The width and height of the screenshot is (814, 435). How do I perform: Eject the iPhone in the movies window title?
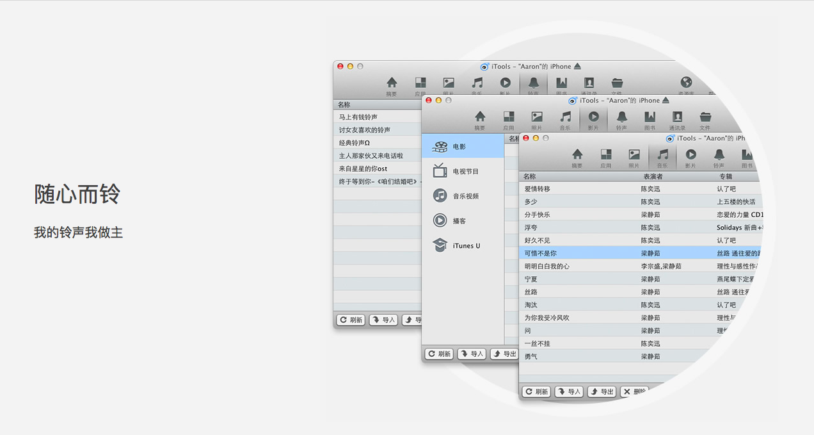click(x=666, y=101)
